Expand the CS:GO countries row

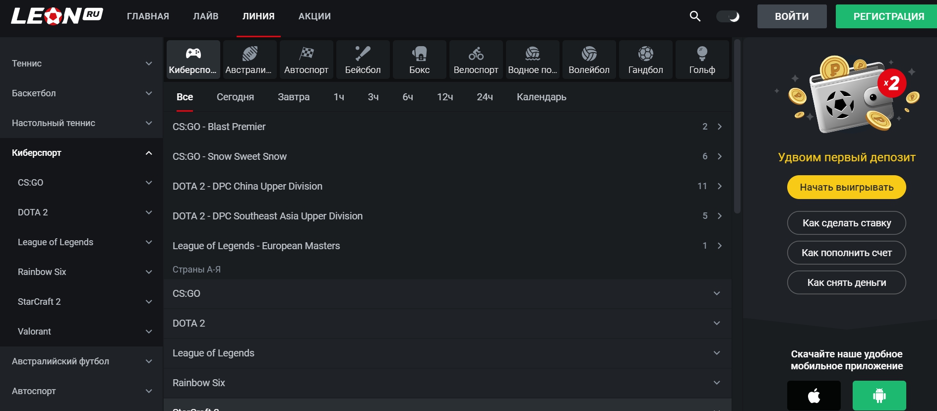click(x=447, y=293)
